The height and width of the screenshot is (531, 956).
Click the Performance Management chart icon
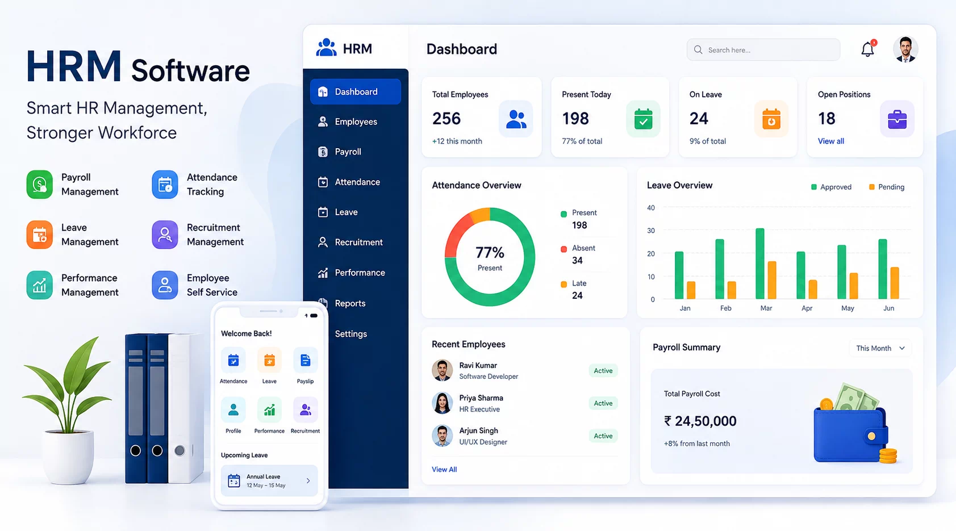(40, 285)
